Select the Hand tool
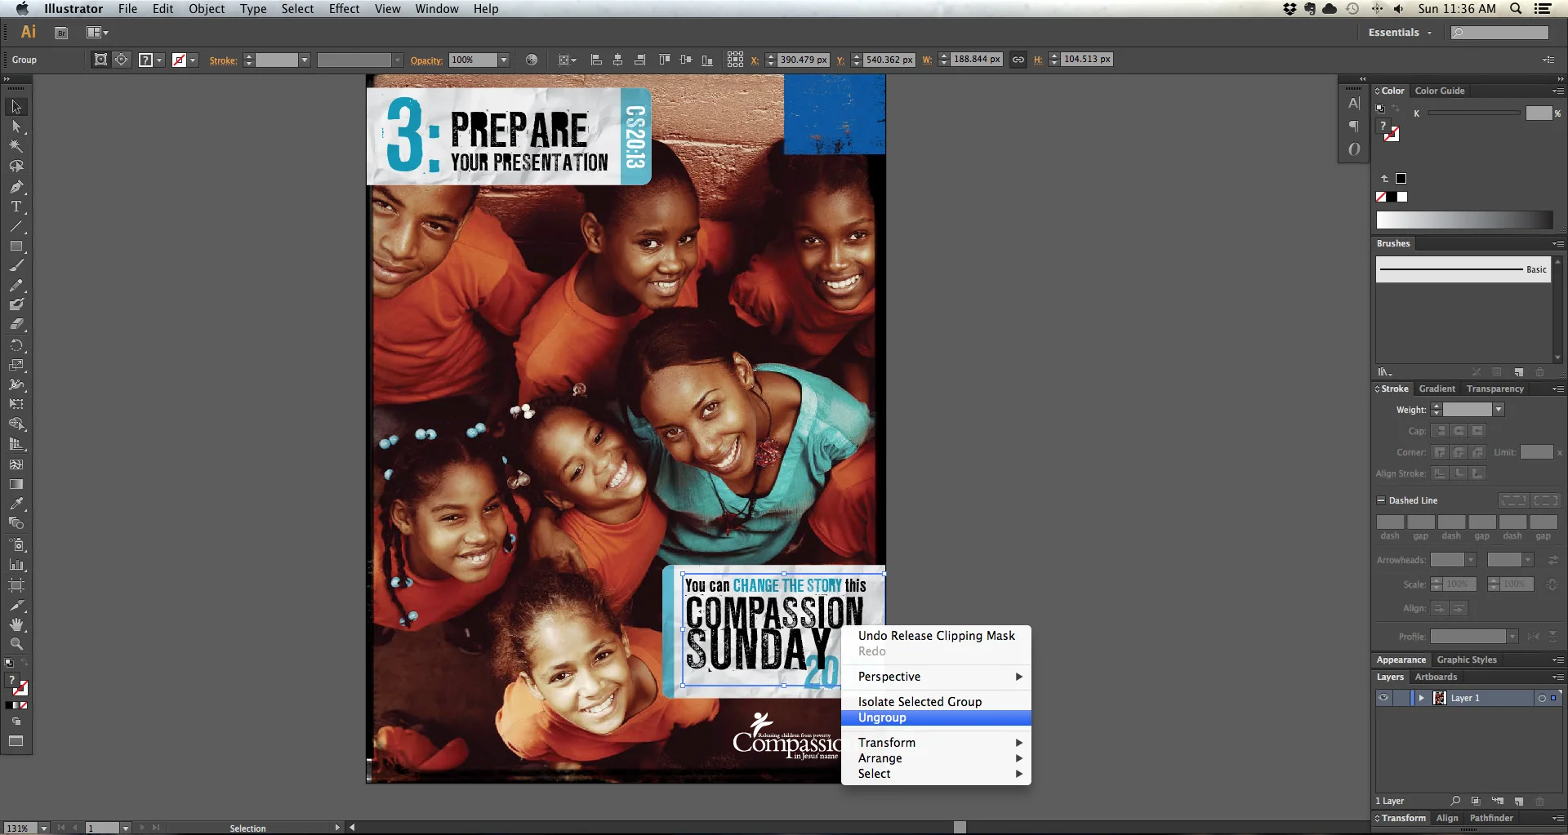Viewport: 1568px width, 835px height. (16, 624)
